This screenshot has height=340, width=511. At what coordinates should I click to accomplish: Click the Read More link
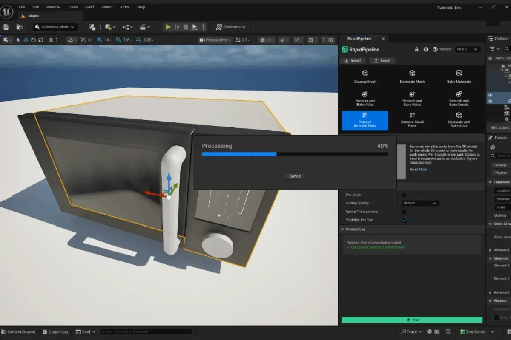[x=418, y=170]
